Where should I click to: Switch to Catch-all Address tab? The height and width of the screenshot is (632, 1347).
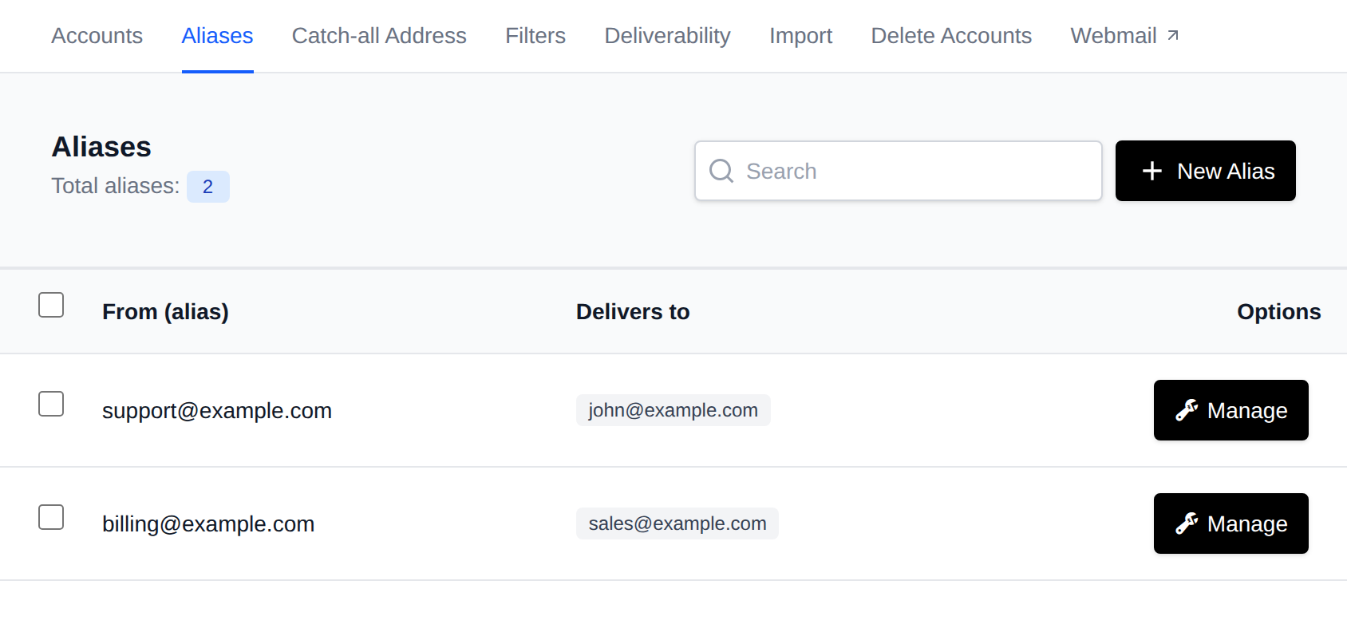click(379, 36)
